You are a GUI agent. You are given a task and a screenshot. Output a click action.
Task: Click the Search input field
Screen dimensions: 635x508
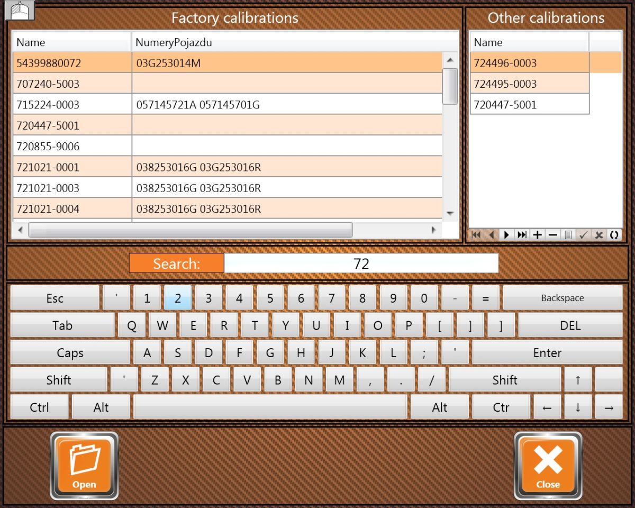(361, 264)
